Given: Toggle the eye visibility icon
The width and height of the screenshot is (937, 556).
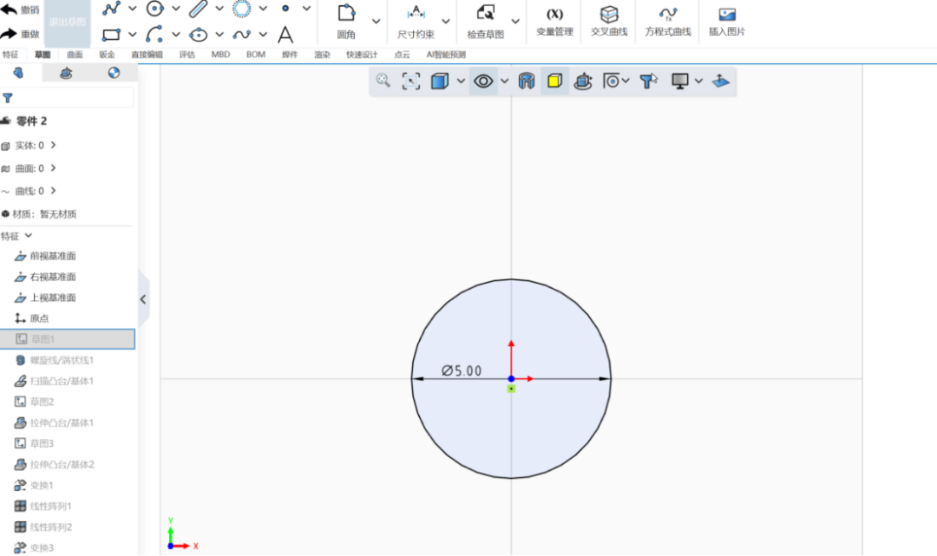Looking at the screenshot, I should tap(483, 81).
